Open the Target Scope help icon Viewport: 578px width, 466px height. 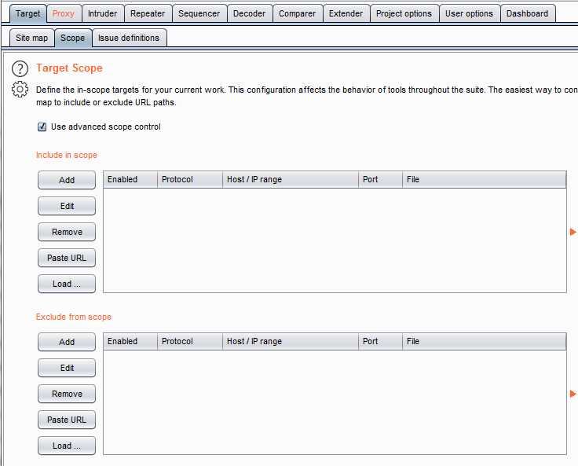pyautogui.click(x=20, y=68)
